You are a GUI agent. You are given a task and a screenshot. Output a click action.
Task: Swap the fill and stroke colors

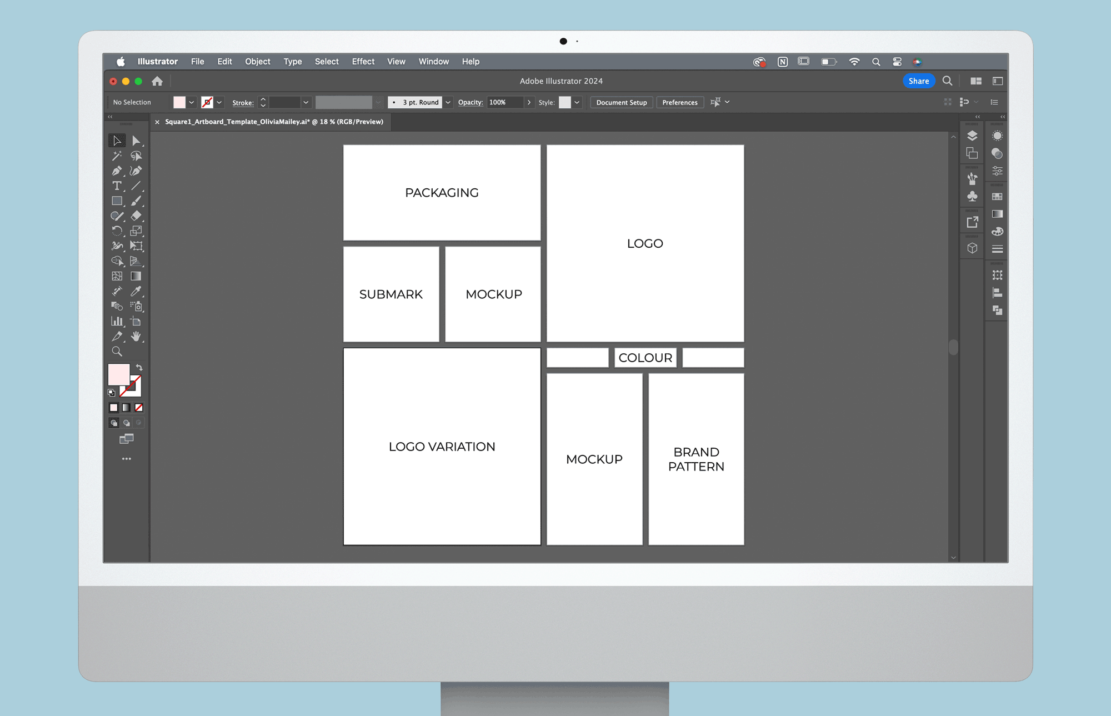[x=139, y=368]
